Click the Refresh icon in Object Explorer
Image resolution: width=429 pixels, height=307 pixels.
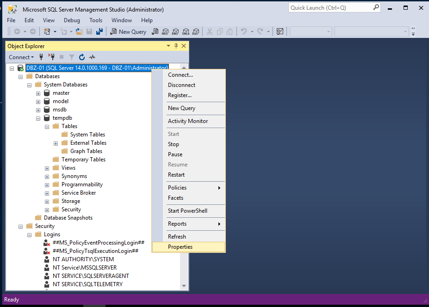pyautogui.click(x=82, y=57)
